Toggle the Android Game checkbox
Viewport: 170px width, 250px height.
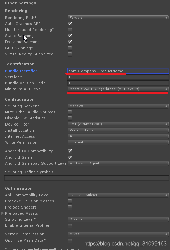[70, 157]
